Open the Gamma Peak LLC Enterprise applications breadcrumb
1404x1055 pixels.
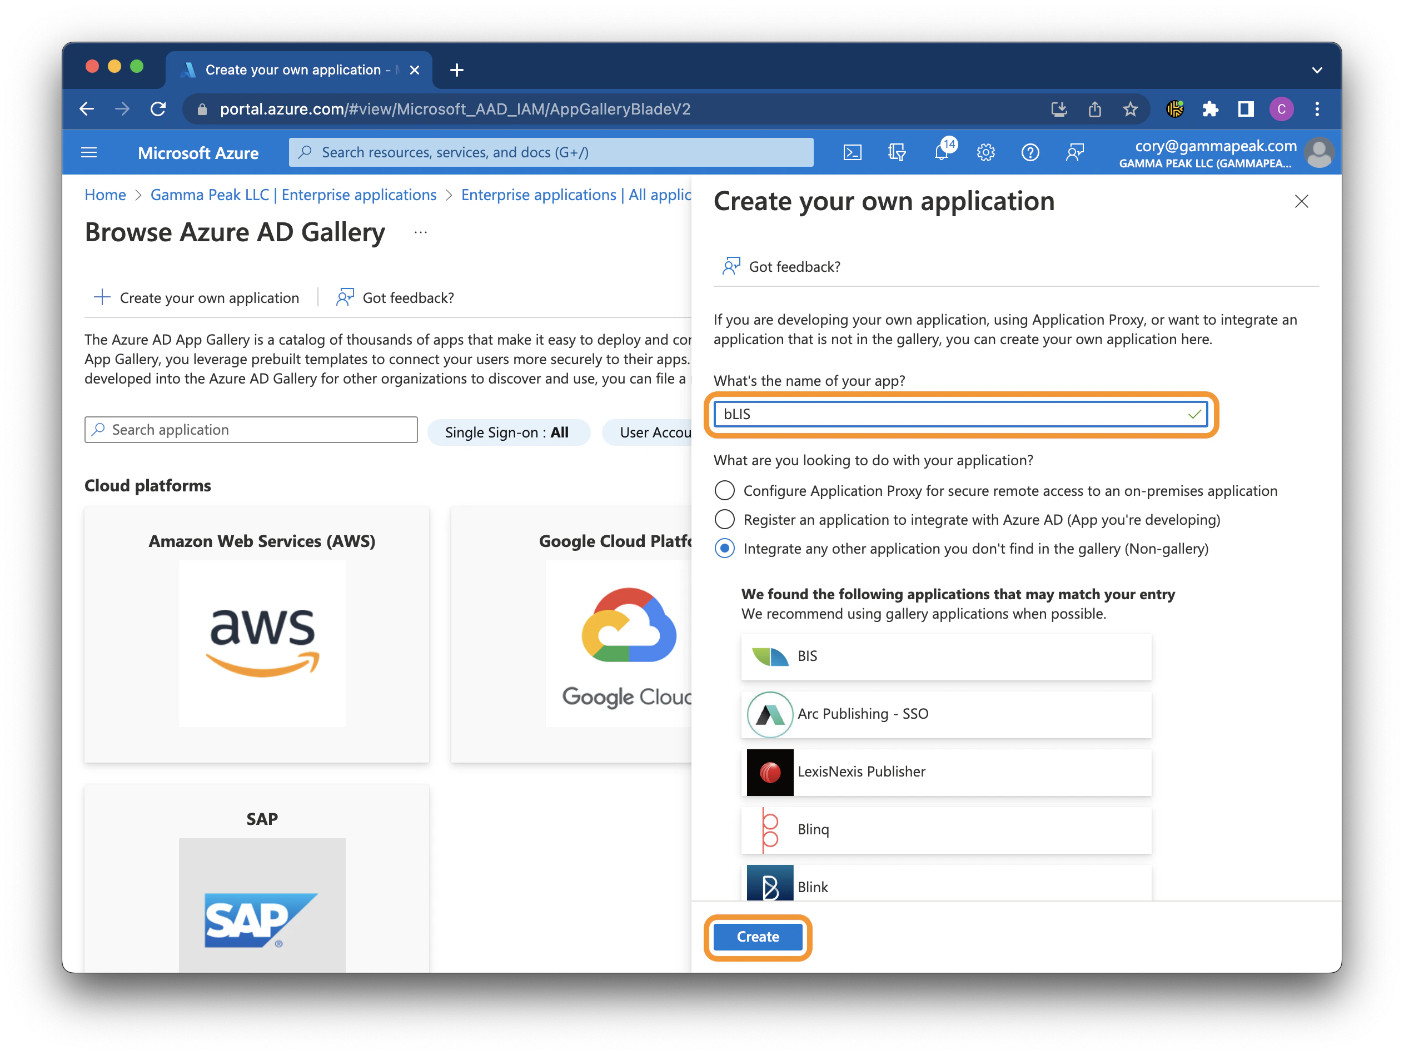[x=293, y=194]
